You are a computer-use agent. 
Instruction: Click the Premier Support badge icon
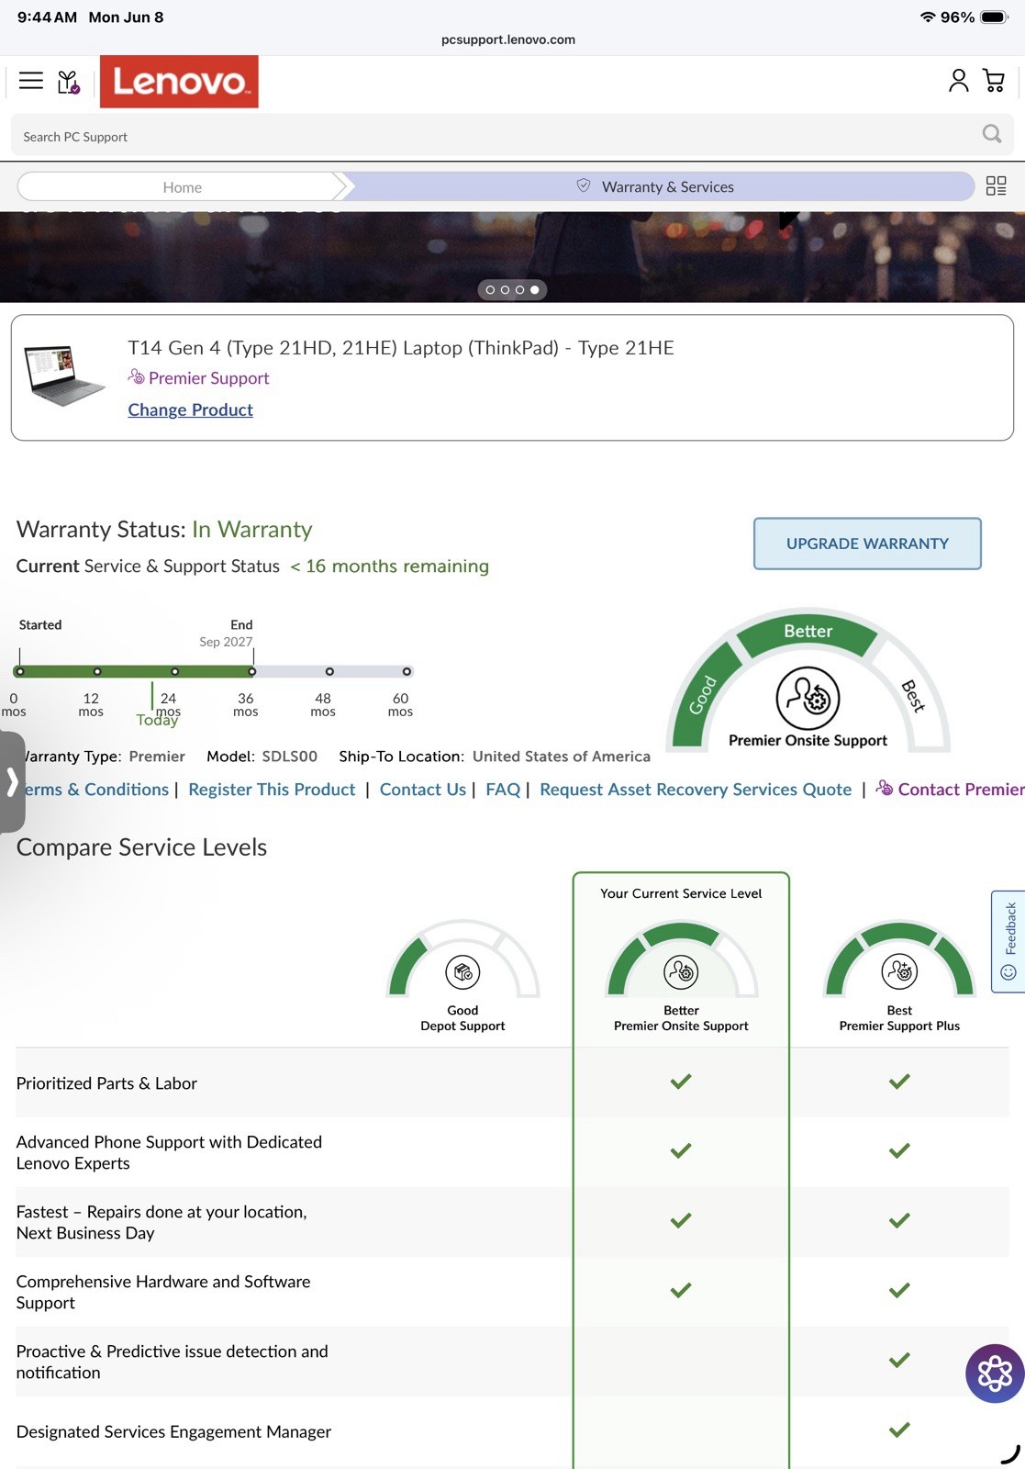pos(136,376)
